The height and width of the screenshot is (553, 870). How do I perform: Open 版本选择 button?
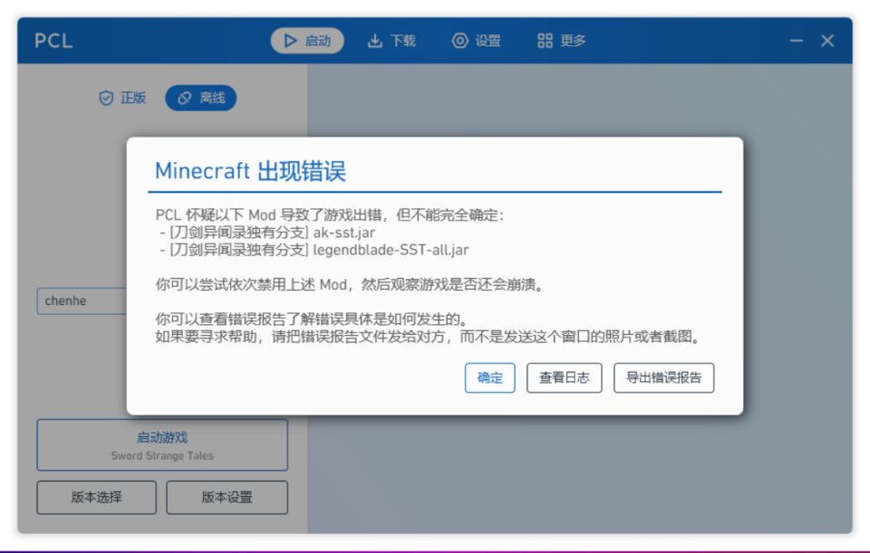point(97,498)
